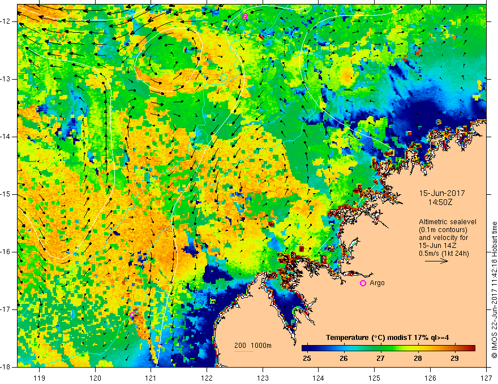Click the 0.5m/s velocity scale arrow
498x384 pixels.
tap(436, 261)
